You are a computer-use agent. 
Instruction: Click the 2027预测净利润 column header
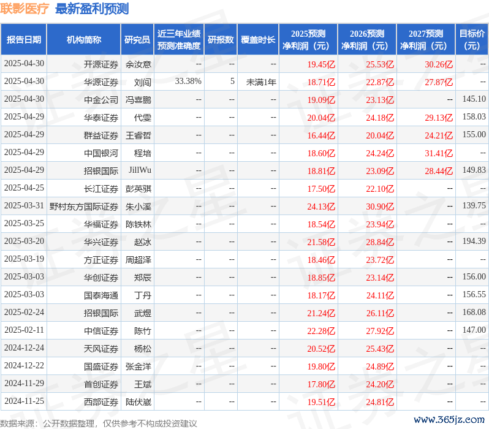426,39
